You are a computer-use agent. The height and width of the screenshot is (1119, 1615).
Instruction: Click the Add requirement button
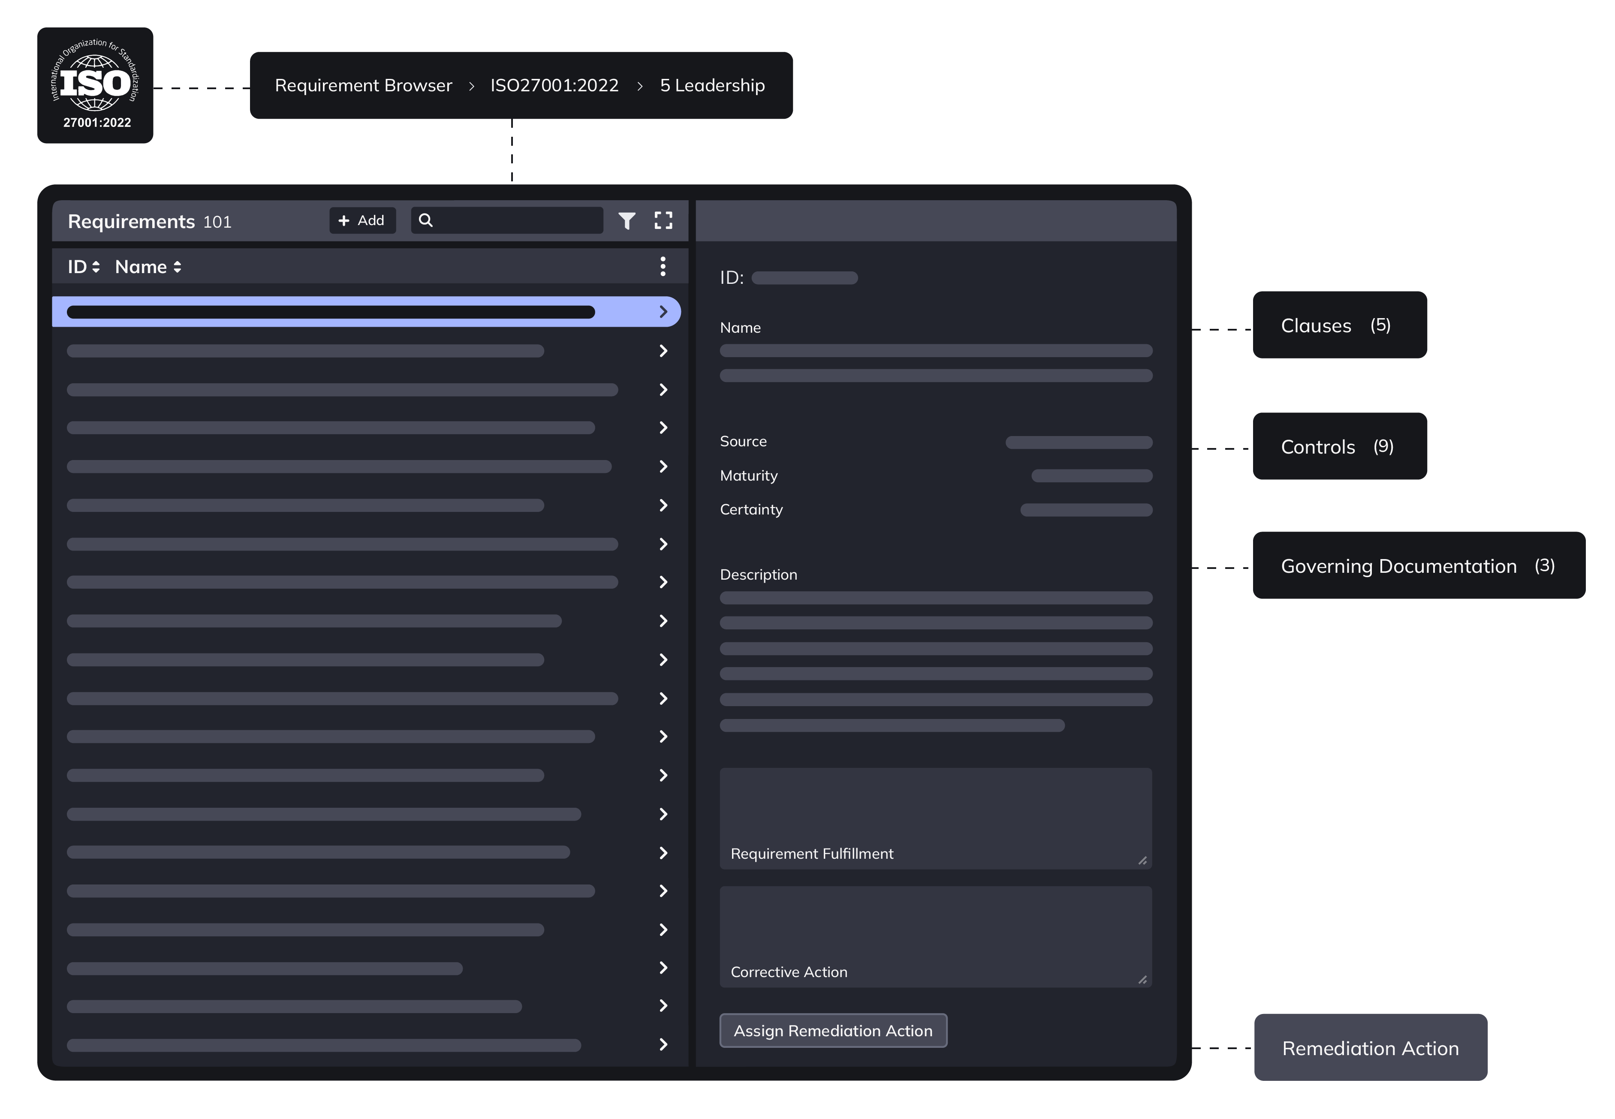(362, 220)
